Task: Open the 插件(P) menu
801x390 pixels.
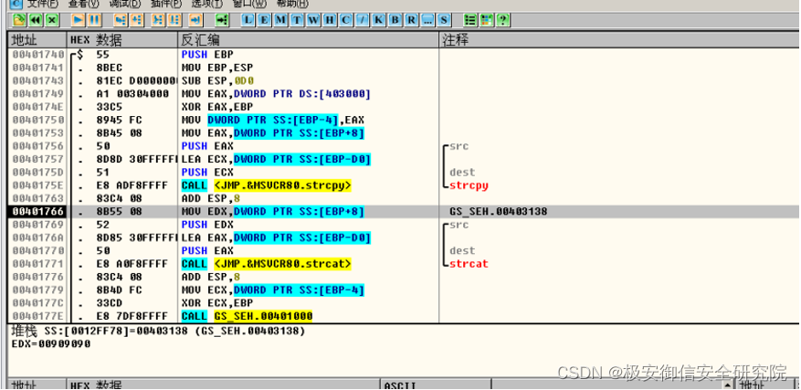Action: (x=166, y=4)
